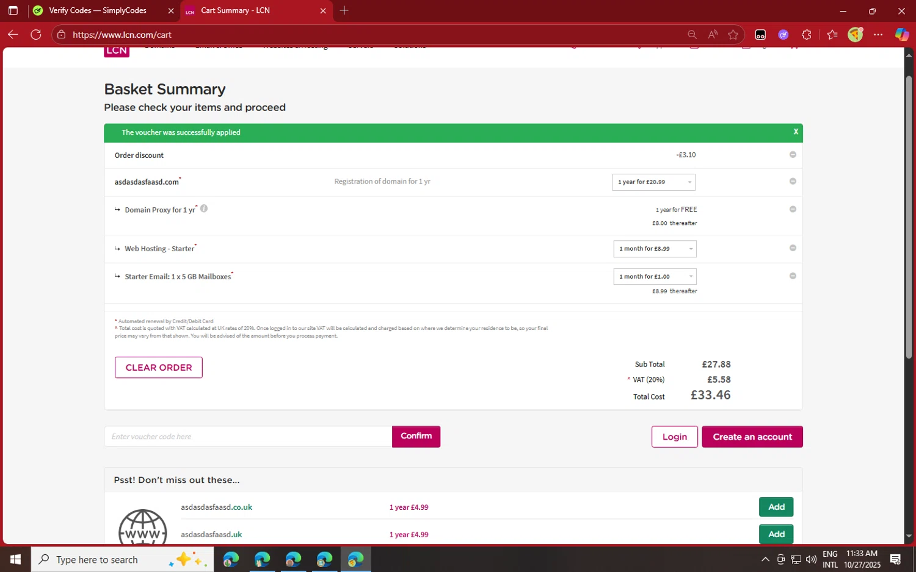Open Starter Email billing period dropdown
The image size is (916, 572).
click(655, 277)
